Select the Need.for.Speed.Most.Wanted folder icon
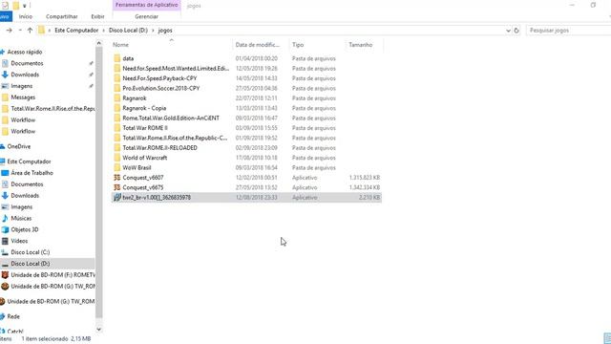 point(116,68)
